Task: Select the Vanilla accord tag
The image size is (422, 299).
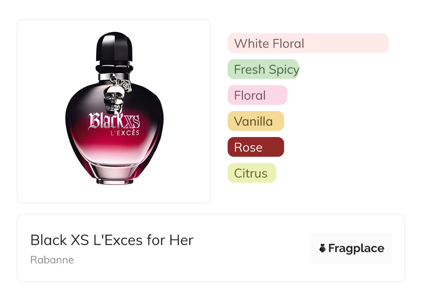Action: [255, 121]
